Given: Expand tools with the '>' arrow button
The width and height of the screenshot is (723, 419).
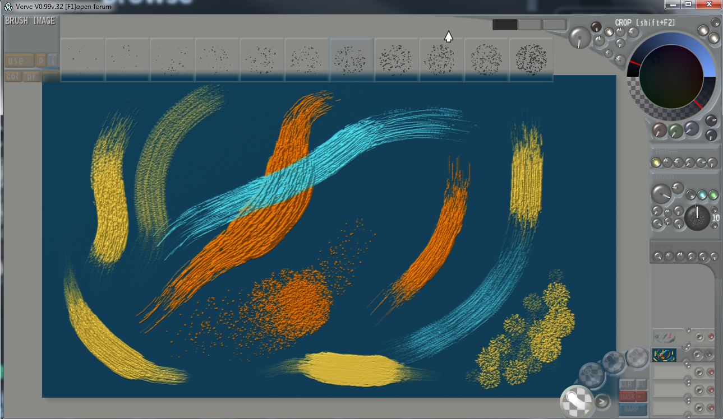Looking at the screenshot, I should [602, 401].
